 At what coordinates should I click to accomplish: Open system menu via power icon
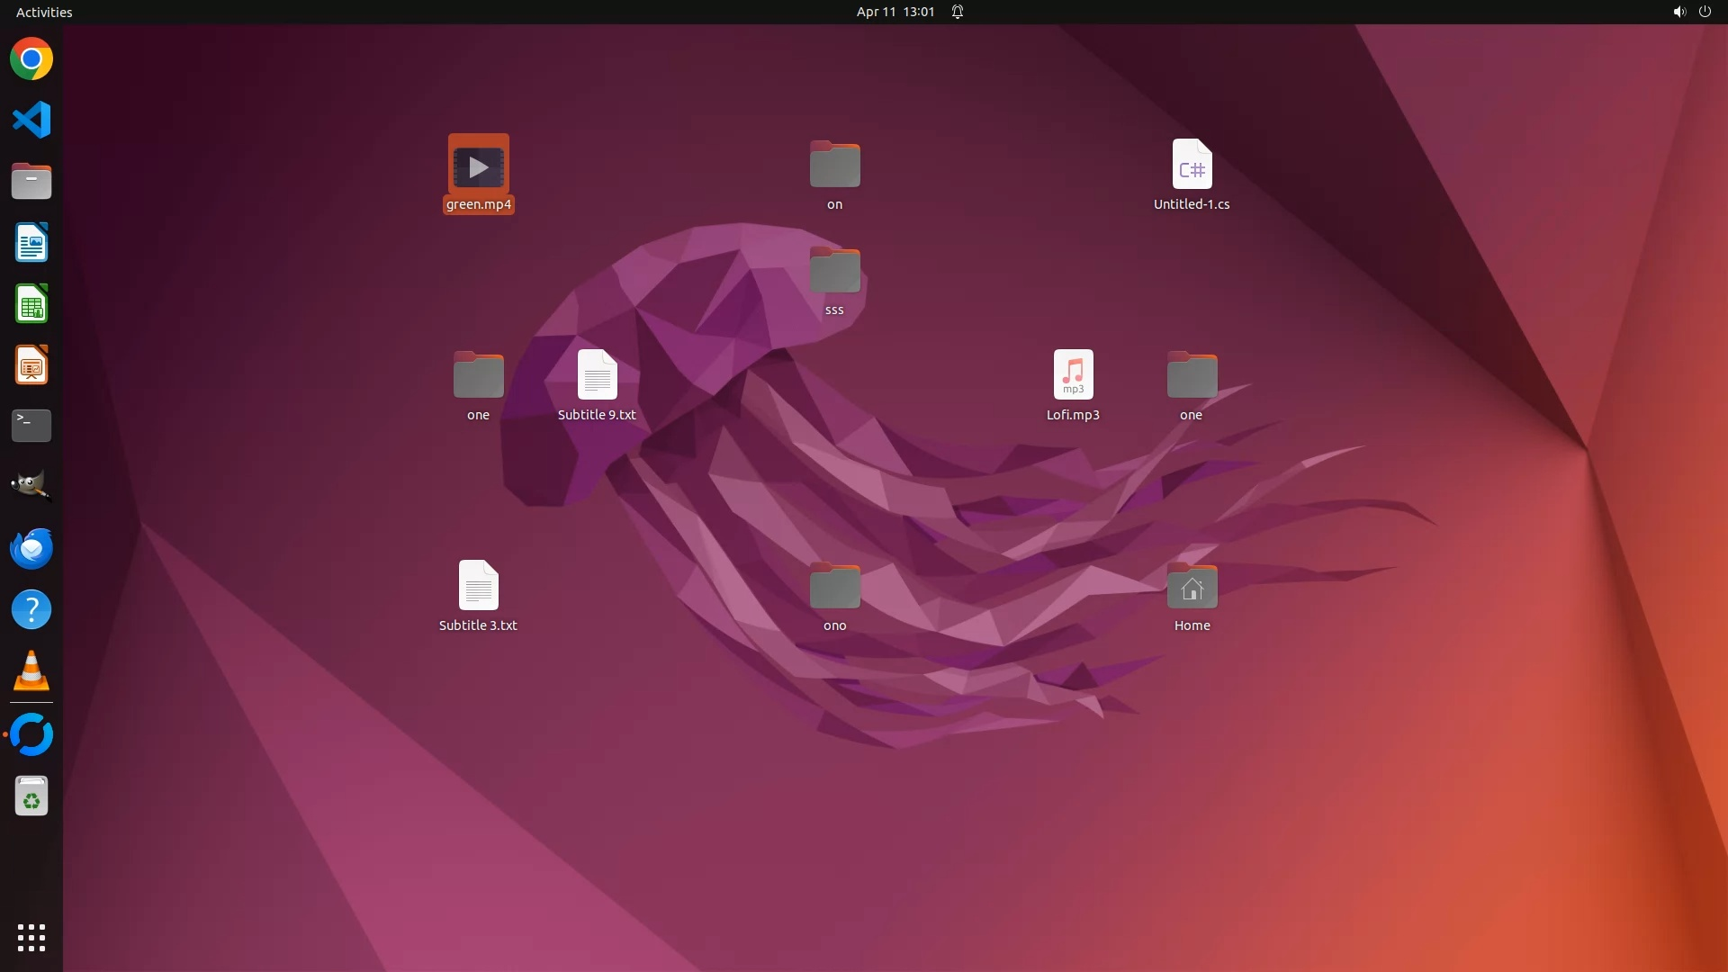[1705, 12]
